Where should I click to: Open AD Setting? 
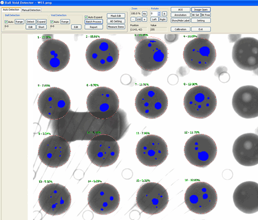116,21
